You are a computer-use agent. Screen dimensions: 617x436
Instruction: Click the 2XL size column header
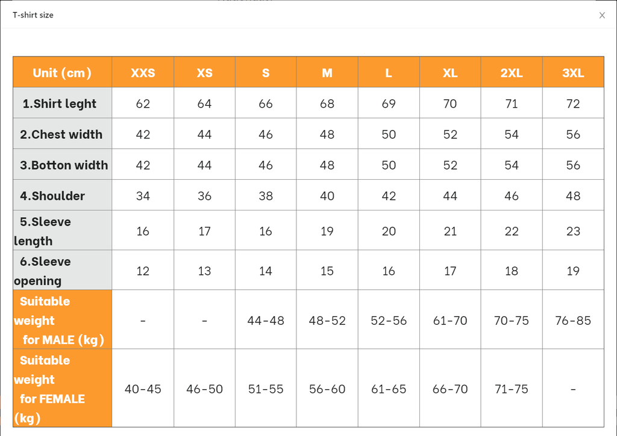512,73
